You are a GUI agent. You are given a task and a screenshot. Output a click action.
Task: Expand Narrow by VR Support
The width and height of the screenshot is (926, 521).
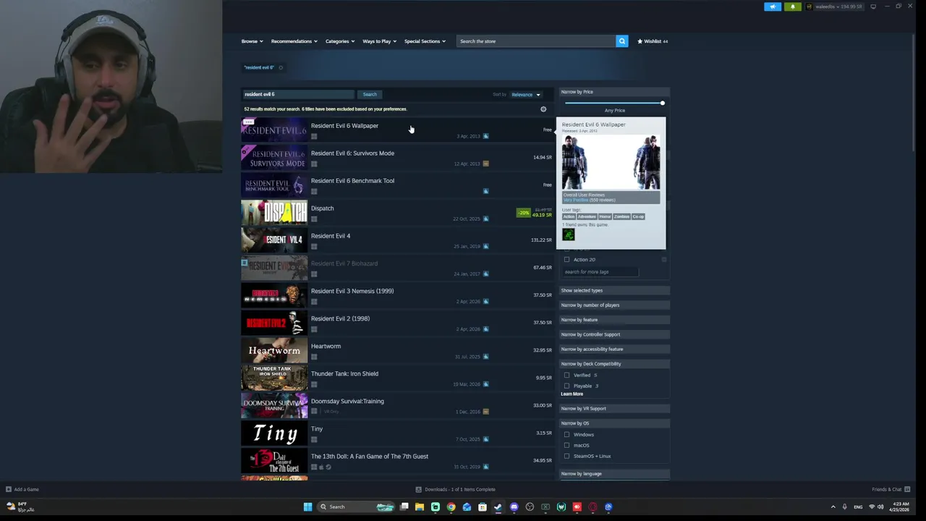[x=613, y=408]
